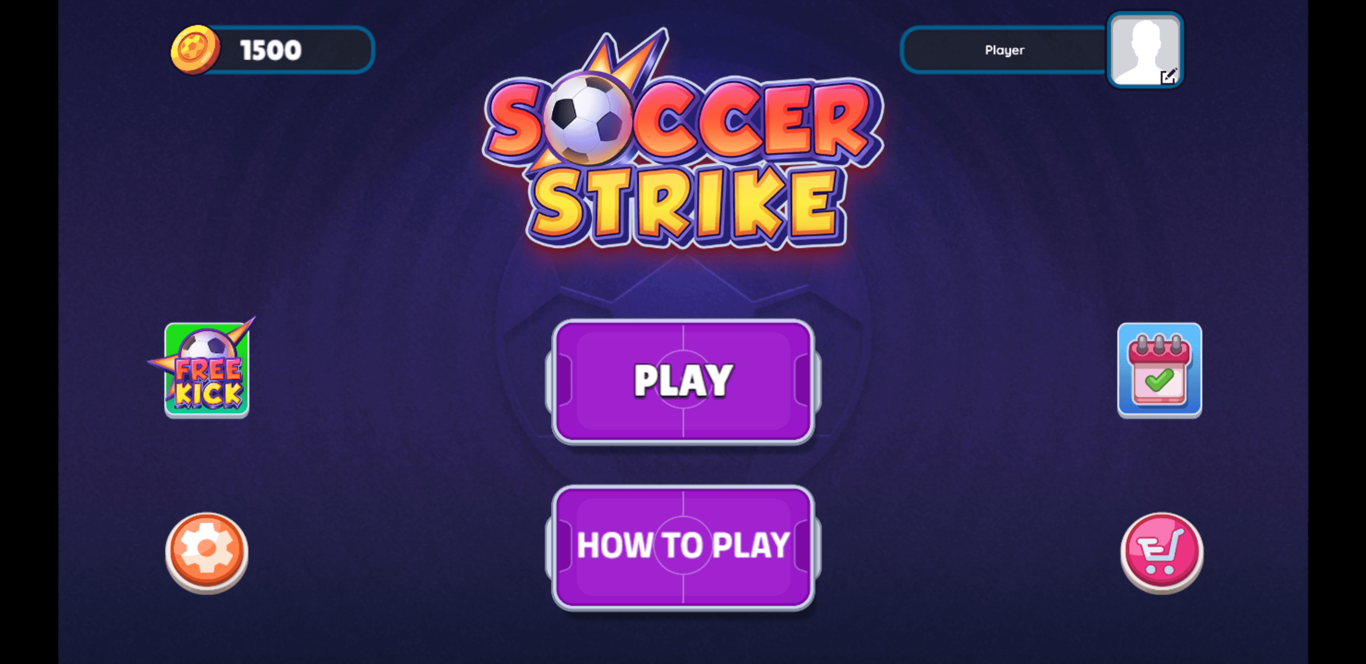The image size is (1366, 664).
Task: Click the KICK text on the green tile
Action: tap(209, 395)
